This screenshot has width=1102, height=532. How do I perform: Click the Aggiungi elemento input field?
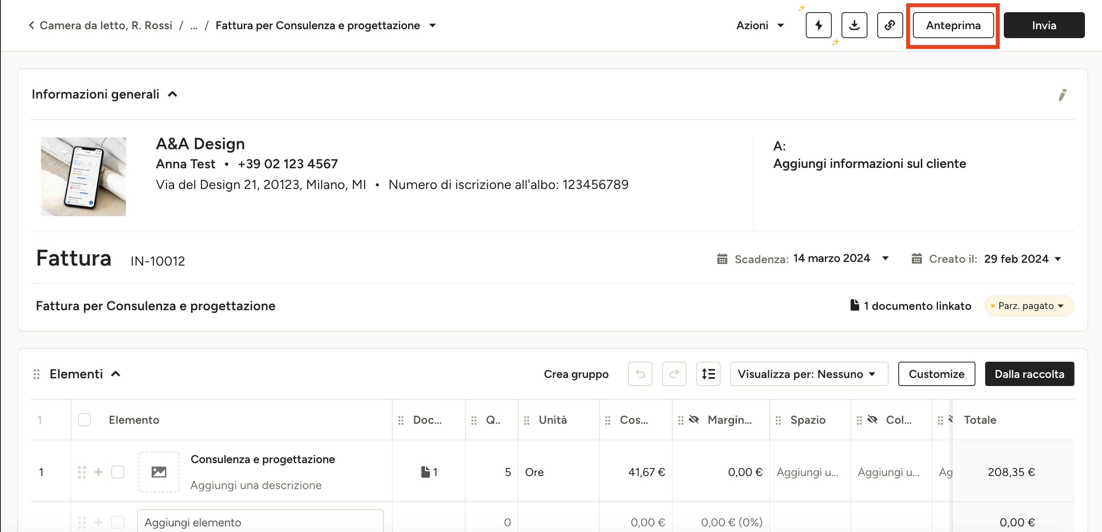[x=260, y=521]
